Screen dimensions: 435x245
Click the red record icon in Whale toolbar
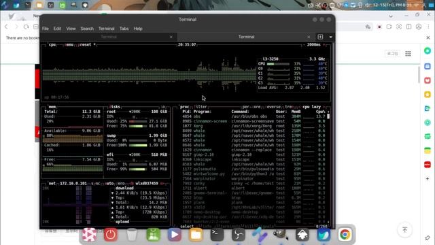point(379,27)
